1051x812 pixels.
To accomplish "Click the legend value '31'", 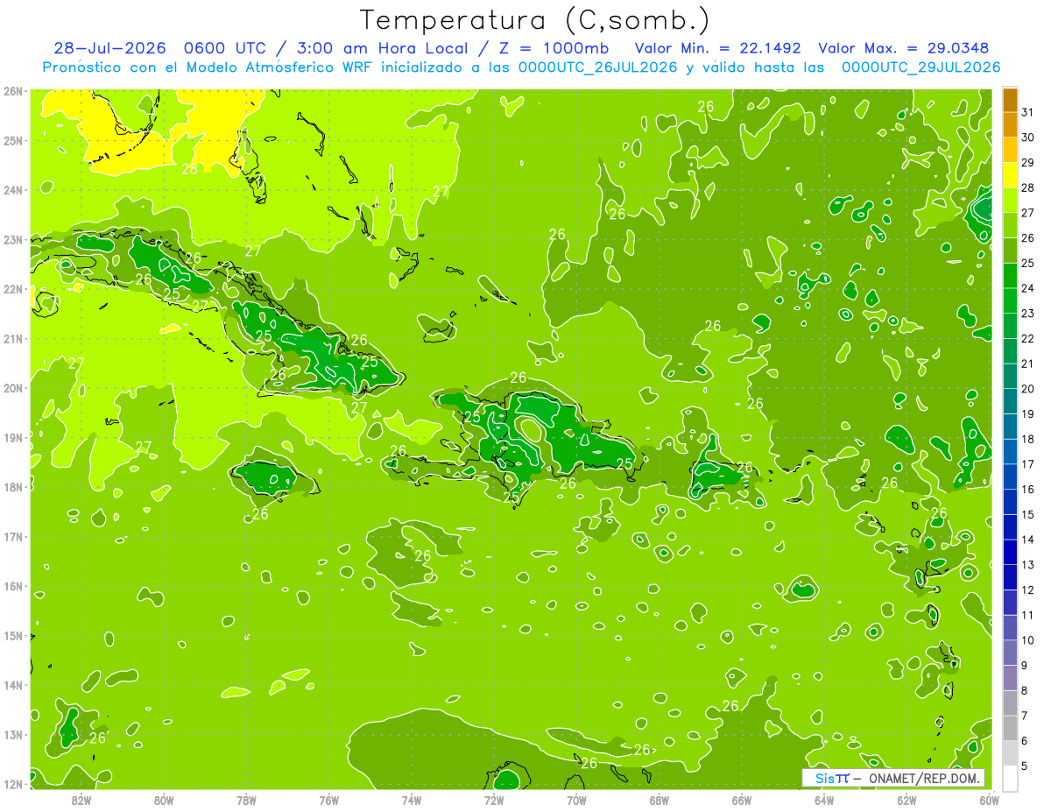I will click(1028, 112).
